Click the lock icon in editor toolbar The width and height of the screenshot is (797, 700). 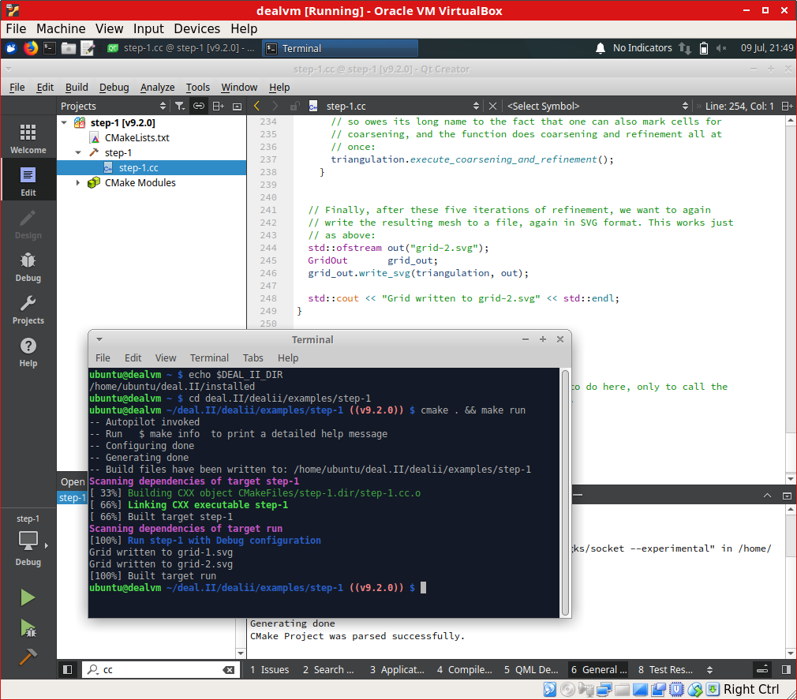(294, 106)
